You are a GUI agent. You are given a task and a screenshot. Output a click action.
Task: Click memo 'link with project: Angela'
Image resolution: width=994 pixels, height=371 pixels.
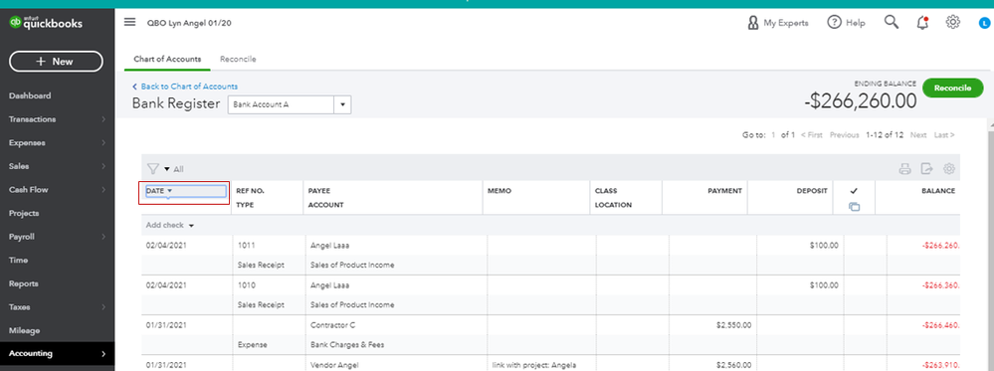[534, 365]
